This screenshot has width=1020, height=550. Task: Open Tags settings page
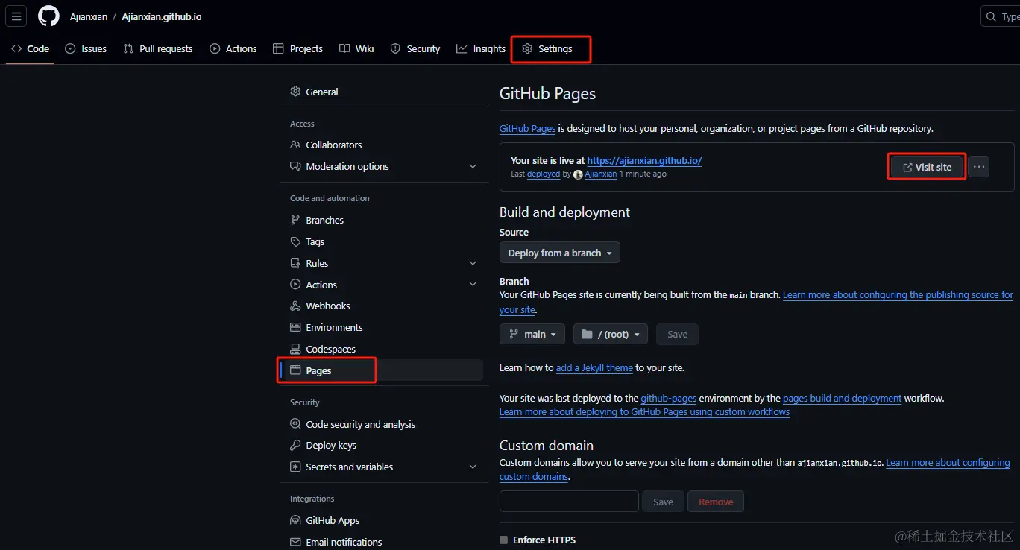[382, 241]
